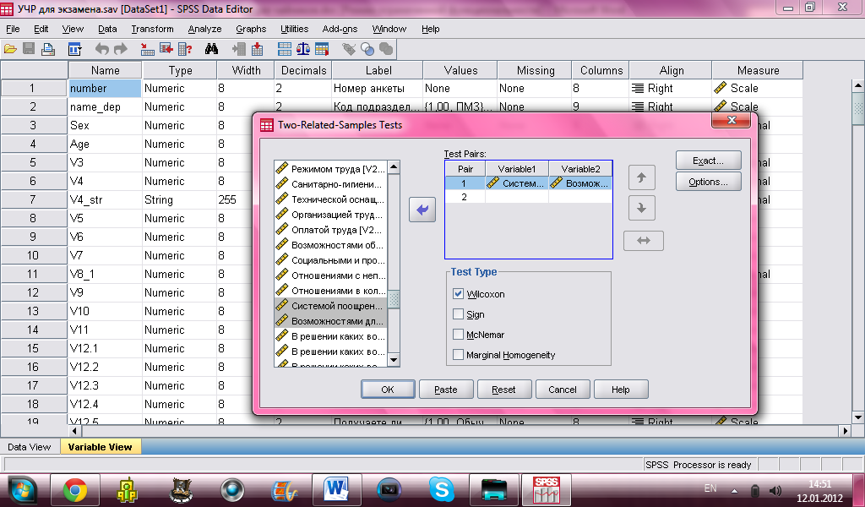The width and height of the screenshot is (865, 507).
Task: Select 'Отношениями в кол...' variable
Action: pyautogui.click(x=331, y=291)
